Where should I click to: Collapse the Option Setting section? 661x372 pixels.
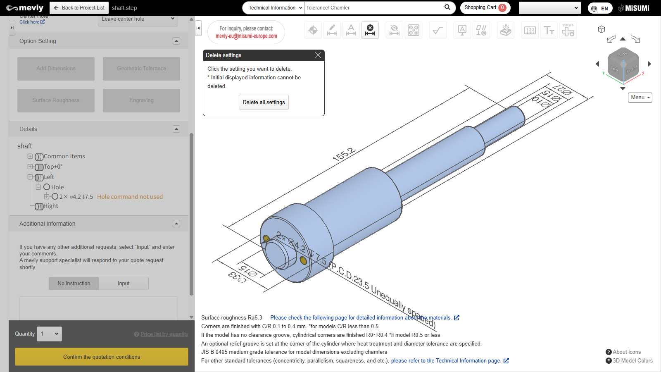(176, 41)
